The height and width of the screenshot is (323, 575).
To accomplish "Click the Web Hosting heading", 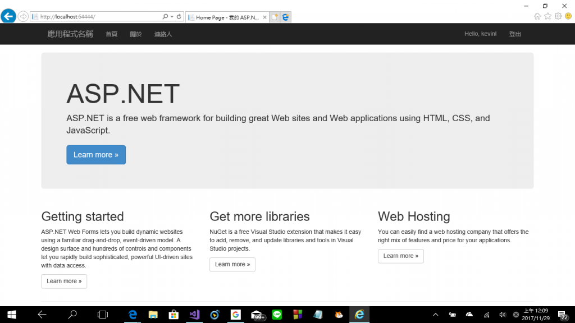I will click(414, 216).
